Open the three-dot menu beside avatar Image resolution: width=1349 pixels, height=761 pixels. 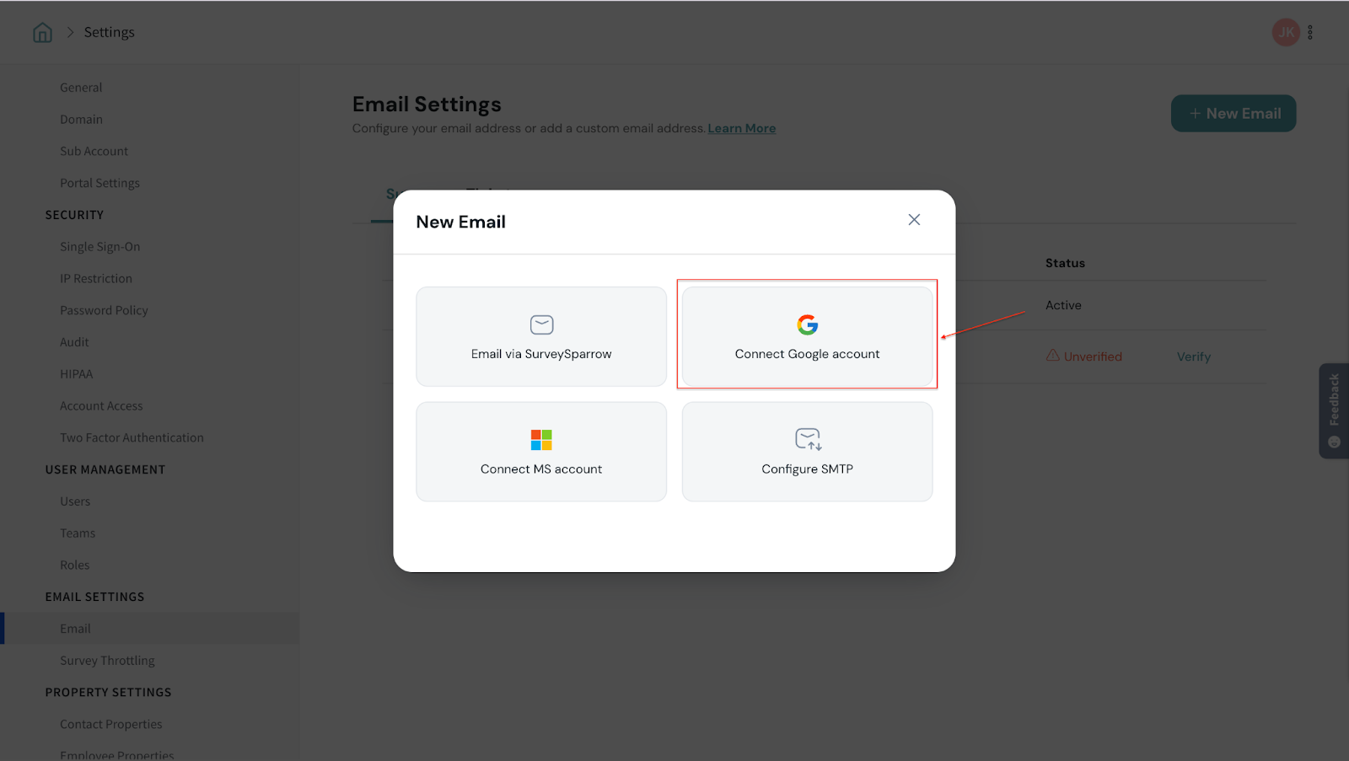pyautogui.click(x=1310, y=33)
